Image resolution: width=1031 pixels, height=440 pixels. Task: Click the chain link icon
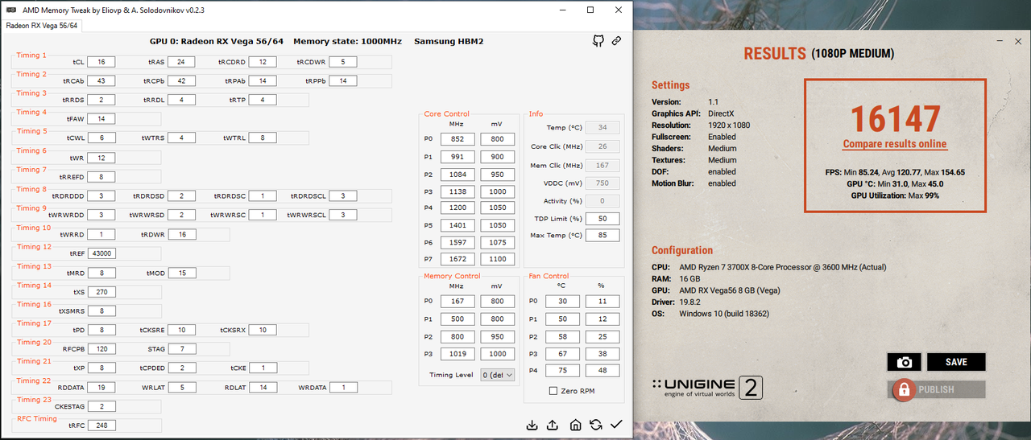(x=616, y=41)
